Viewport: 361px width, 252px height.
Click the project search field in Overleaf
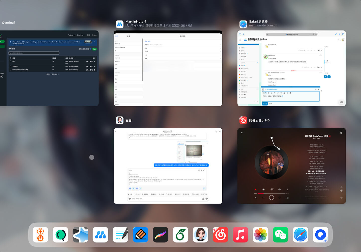[34, 53]
